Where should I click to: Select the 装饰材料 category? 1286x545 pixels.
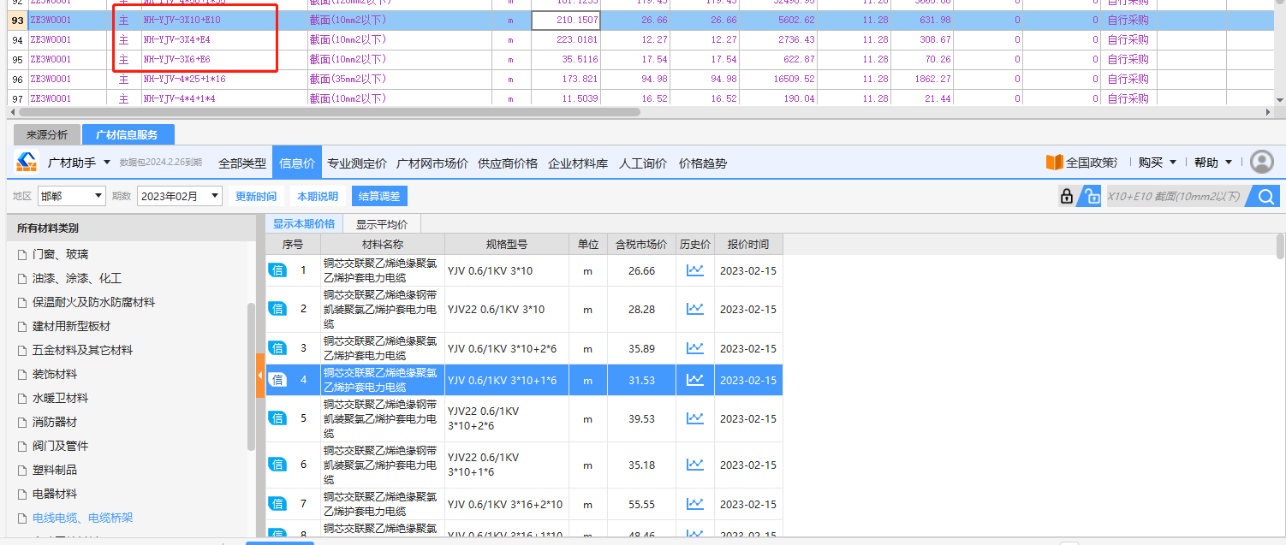click(x=55, y=374)
